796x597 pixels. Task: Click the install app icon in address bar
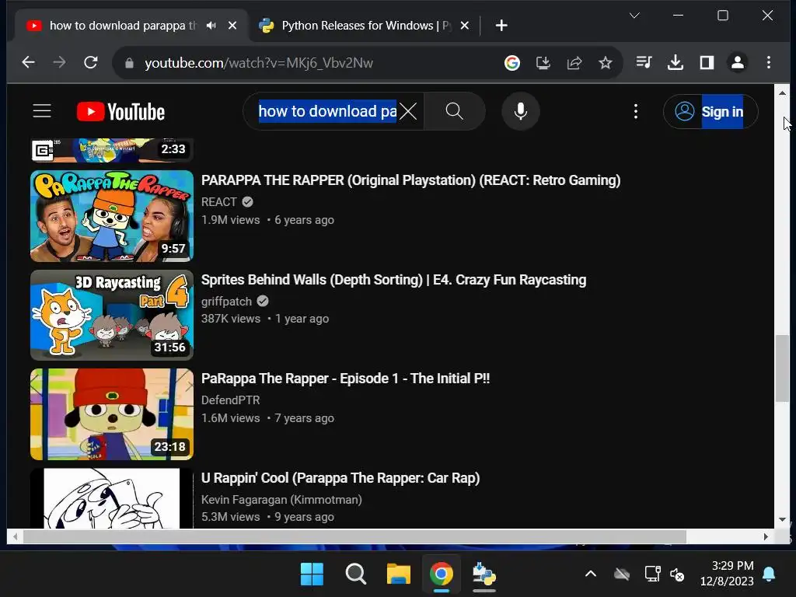point(543,63)
